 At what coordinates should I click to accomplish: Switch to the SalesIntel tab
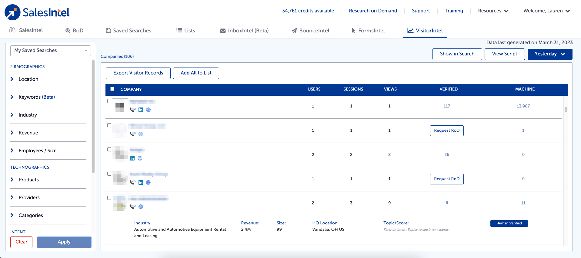pyautogui.click(x=26, y=30)
